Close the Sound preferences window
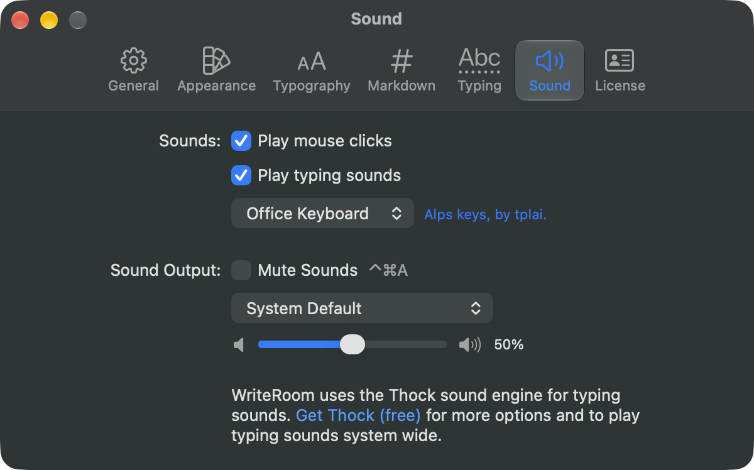Screen dimensions: 754x470 point(20,20)
